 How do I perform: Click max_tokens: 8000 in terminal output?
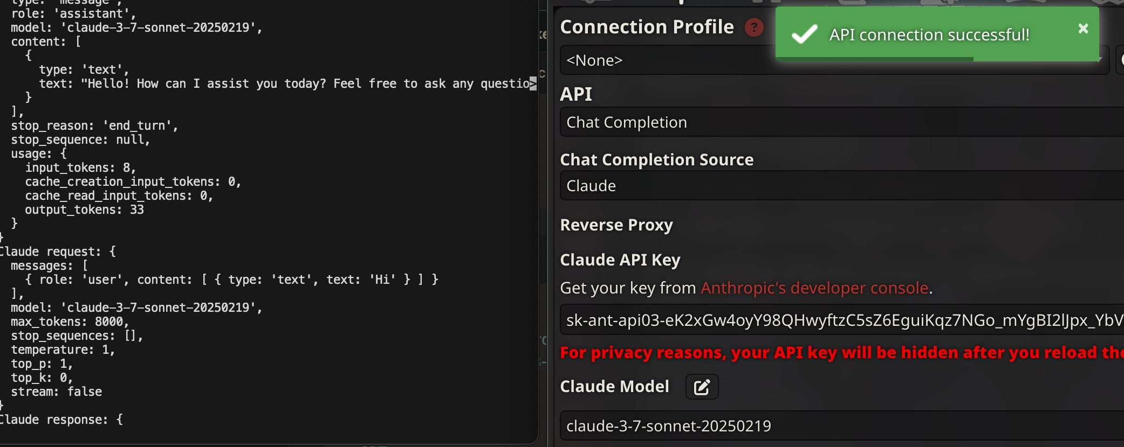tap(70, 322)
